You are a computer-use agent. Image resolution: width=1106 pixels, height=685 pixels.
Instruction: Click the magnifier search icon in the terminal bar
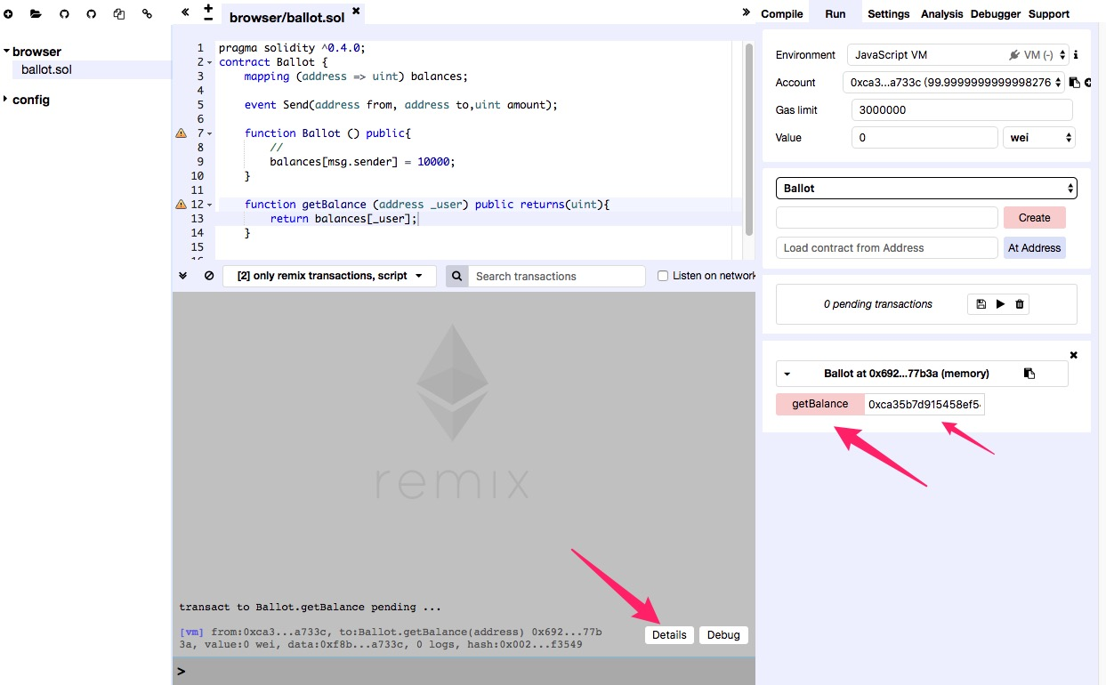click(x=456, y=276)
